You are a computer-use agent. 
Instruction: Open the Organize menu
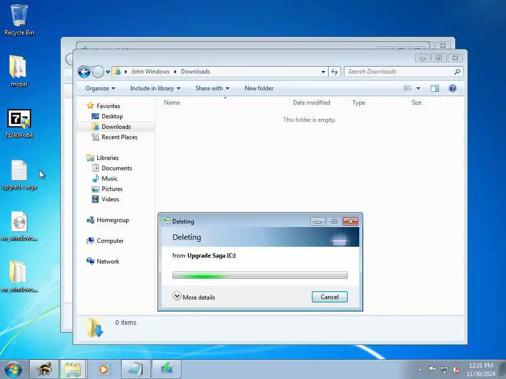pyautogui.click(x=100, y=88)
